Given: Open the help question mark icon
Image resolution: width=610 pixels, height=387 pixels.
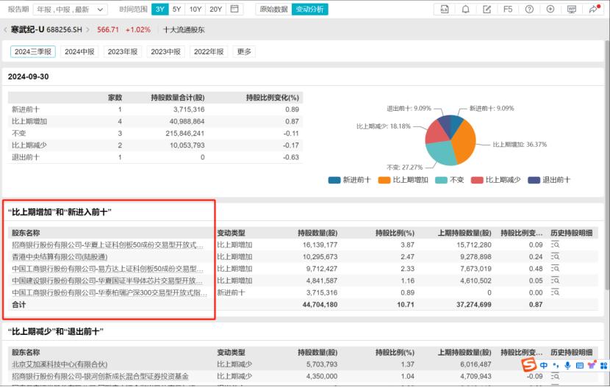Looking at the screenshot, I should click(529, 9).
